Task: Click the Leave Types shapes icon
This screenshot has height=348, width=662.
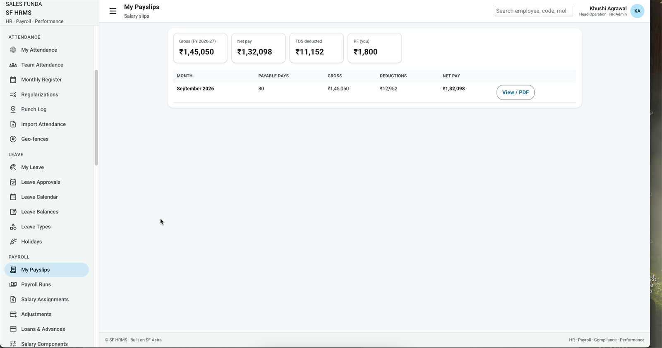Action: pyautogui.click(x=13, y=227)
